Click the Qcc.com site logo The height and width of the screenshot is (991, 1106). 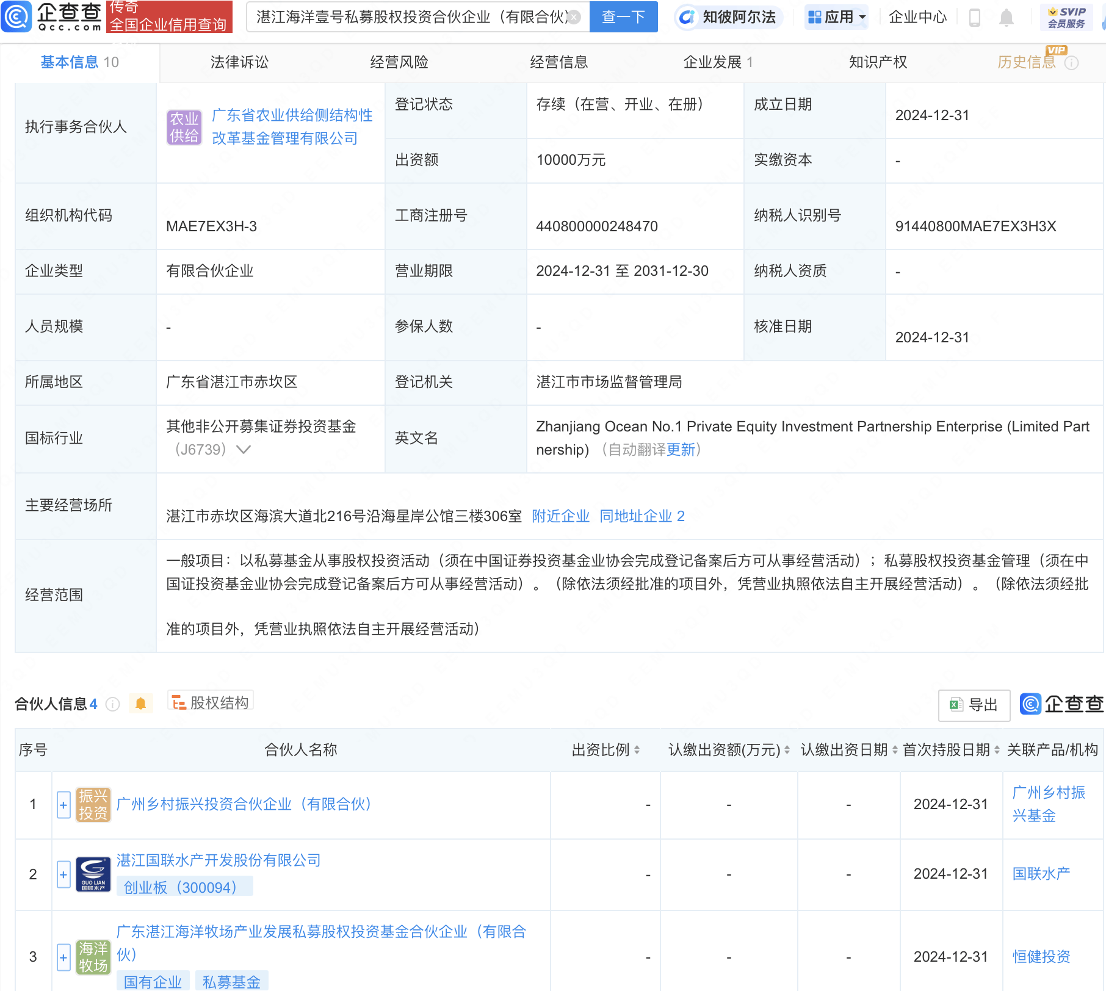click(51, 16)
